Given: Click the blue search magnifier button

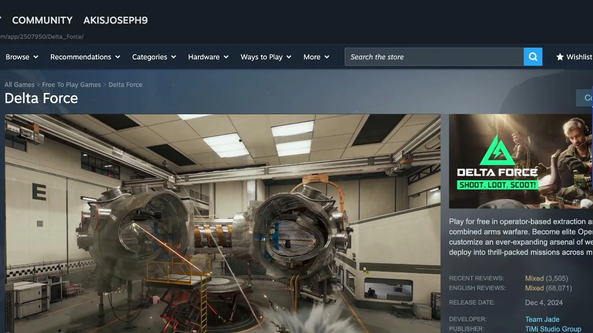Looking at the screenshot, I should tap(533, 57).
